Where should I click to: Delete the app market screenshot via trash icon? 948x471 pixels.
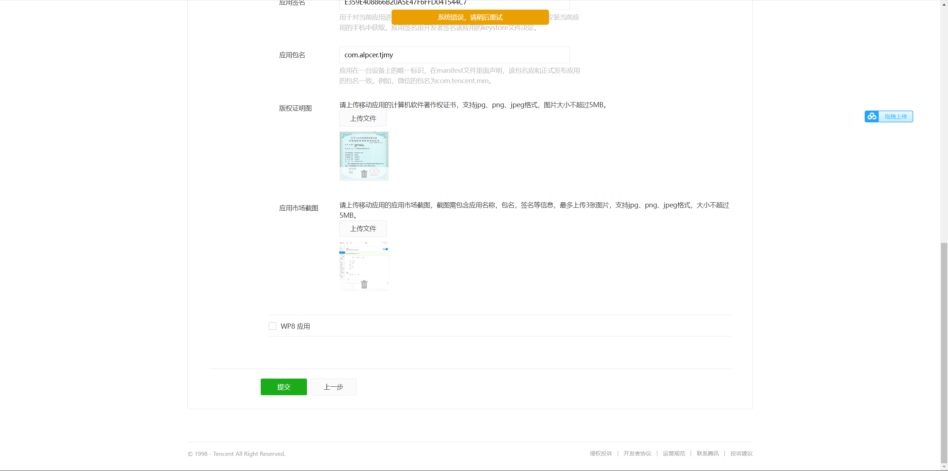tap(364, 284)
